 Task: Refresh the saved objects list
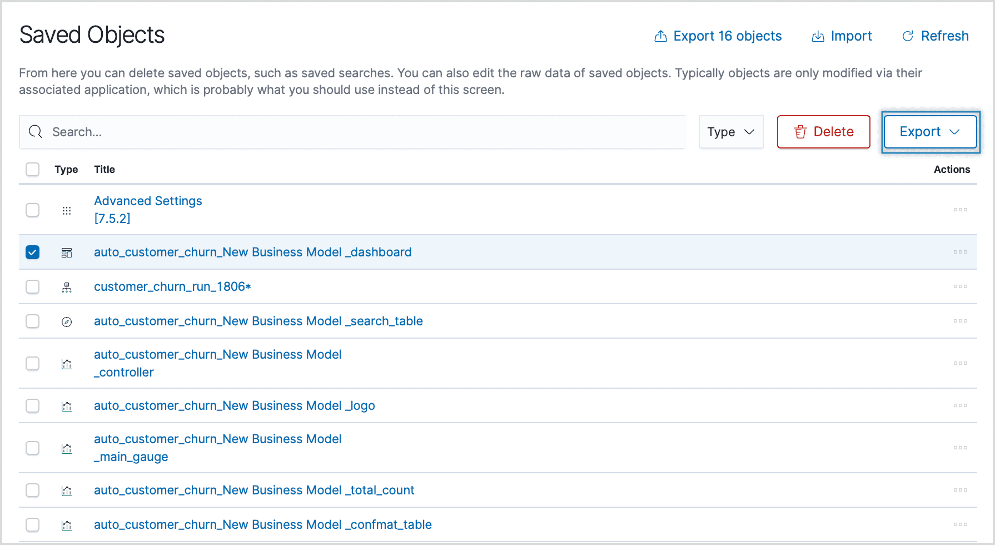[x=935, y=36]
